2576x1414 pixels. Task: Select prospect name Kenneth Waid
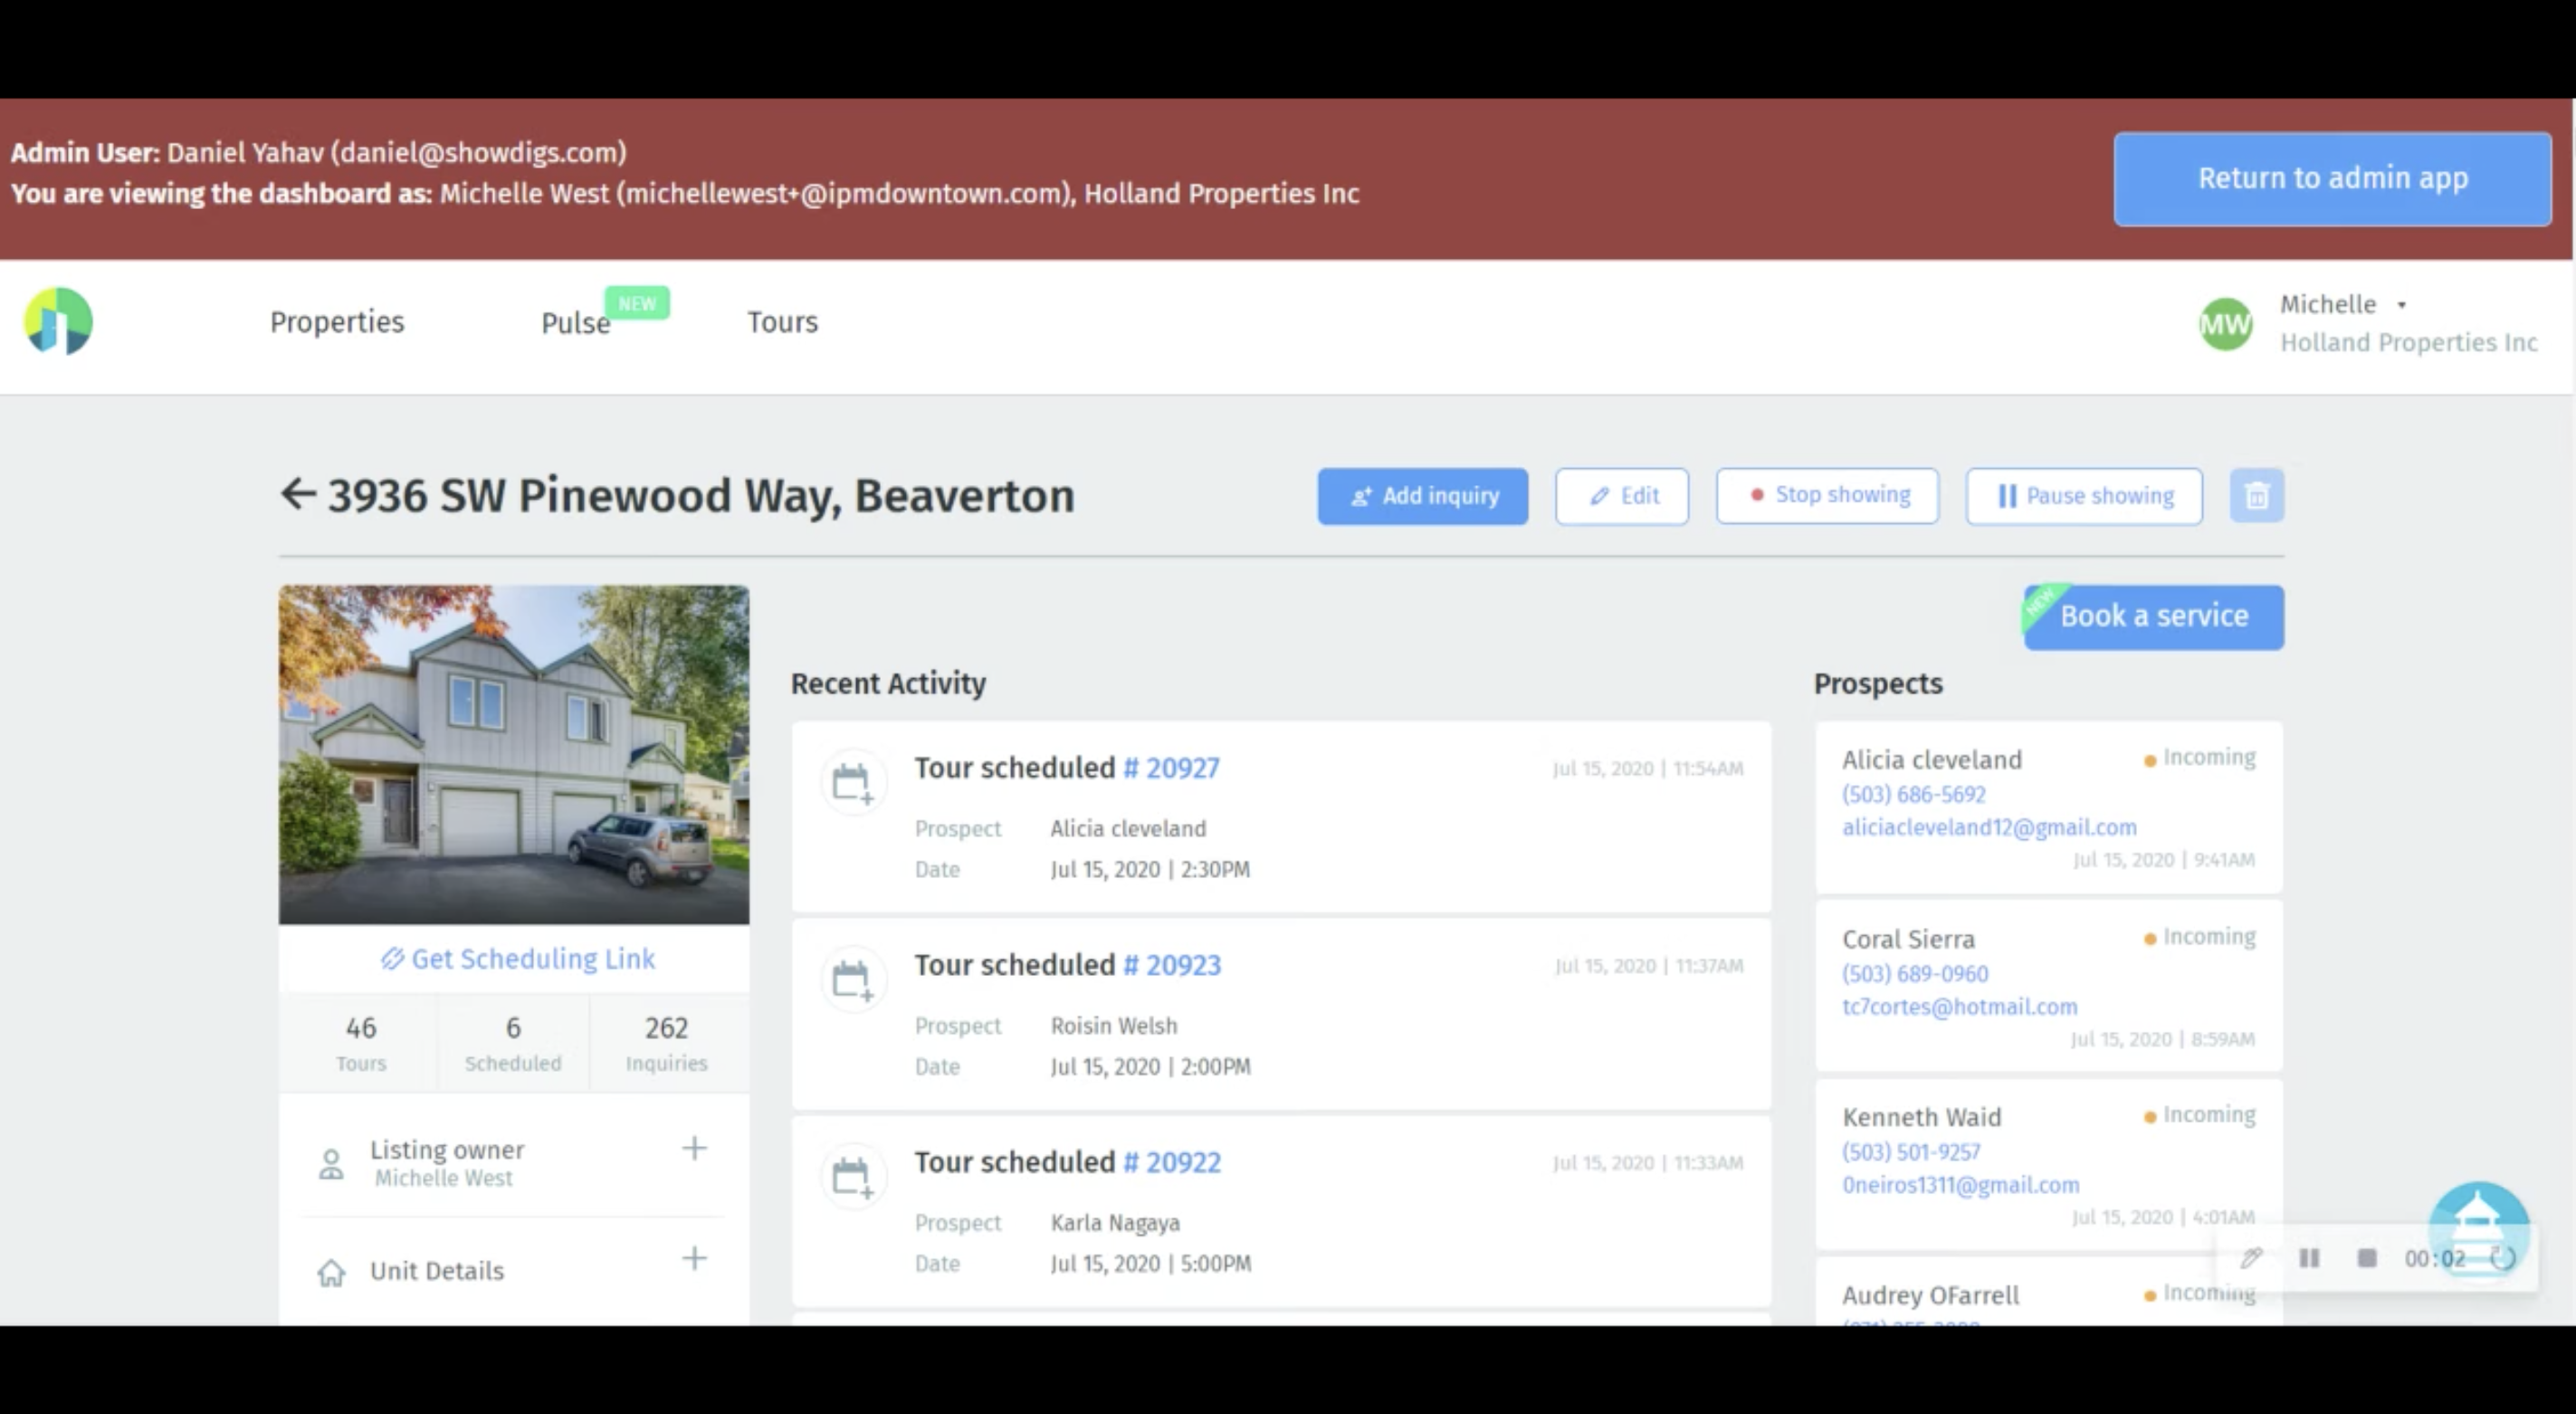(1921, 1117)
